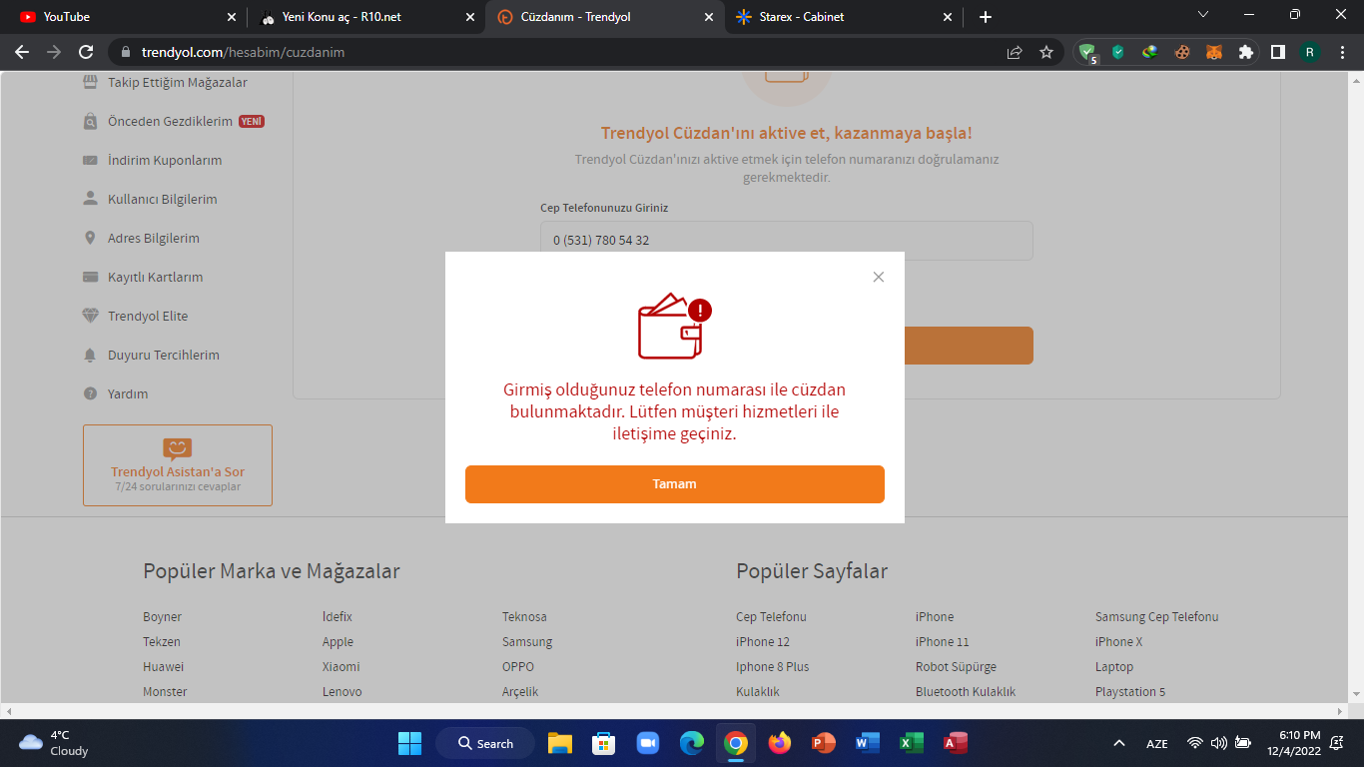The image size is (1364, 767).
Task: Select the Kullanıcı Bilgilerim person icon
Action: click(90, 199)
